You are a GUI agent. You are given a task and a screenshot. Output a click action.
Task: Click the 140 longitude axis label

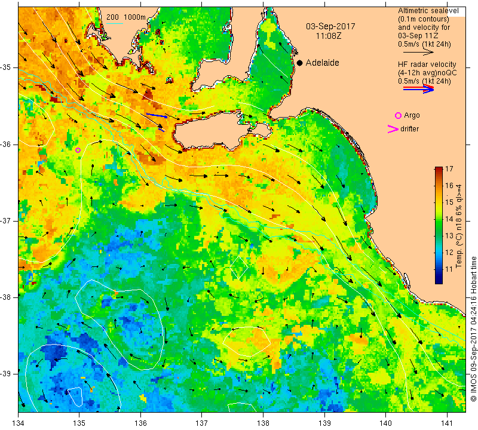click(385, 423)
